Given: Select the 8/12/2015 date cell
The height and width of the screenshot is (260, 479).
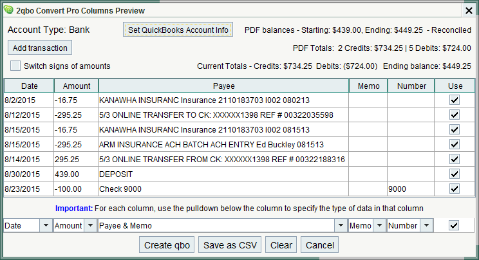Looking at the screenshot, I should click(29, 115).
